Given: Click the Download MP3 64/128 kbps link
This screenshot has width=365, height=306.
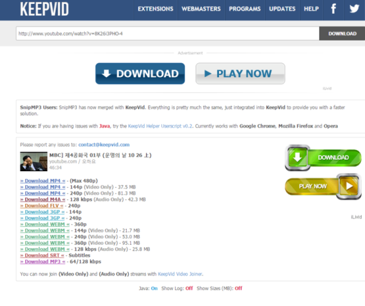Looking at the screenshot, I should [42, 262].
